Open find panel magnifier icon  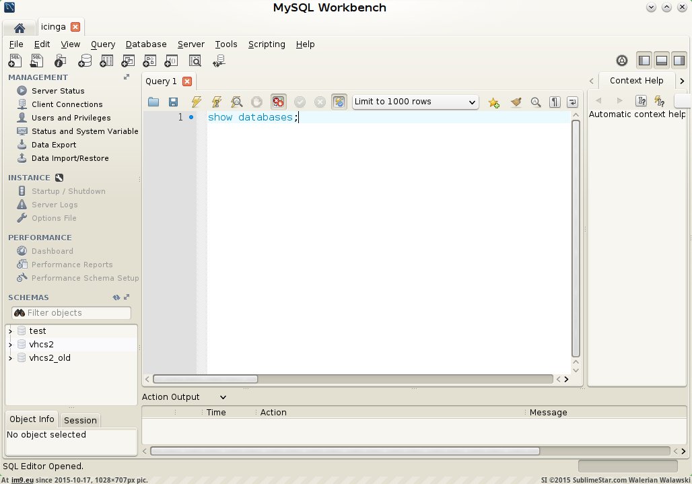click(536, 102)
